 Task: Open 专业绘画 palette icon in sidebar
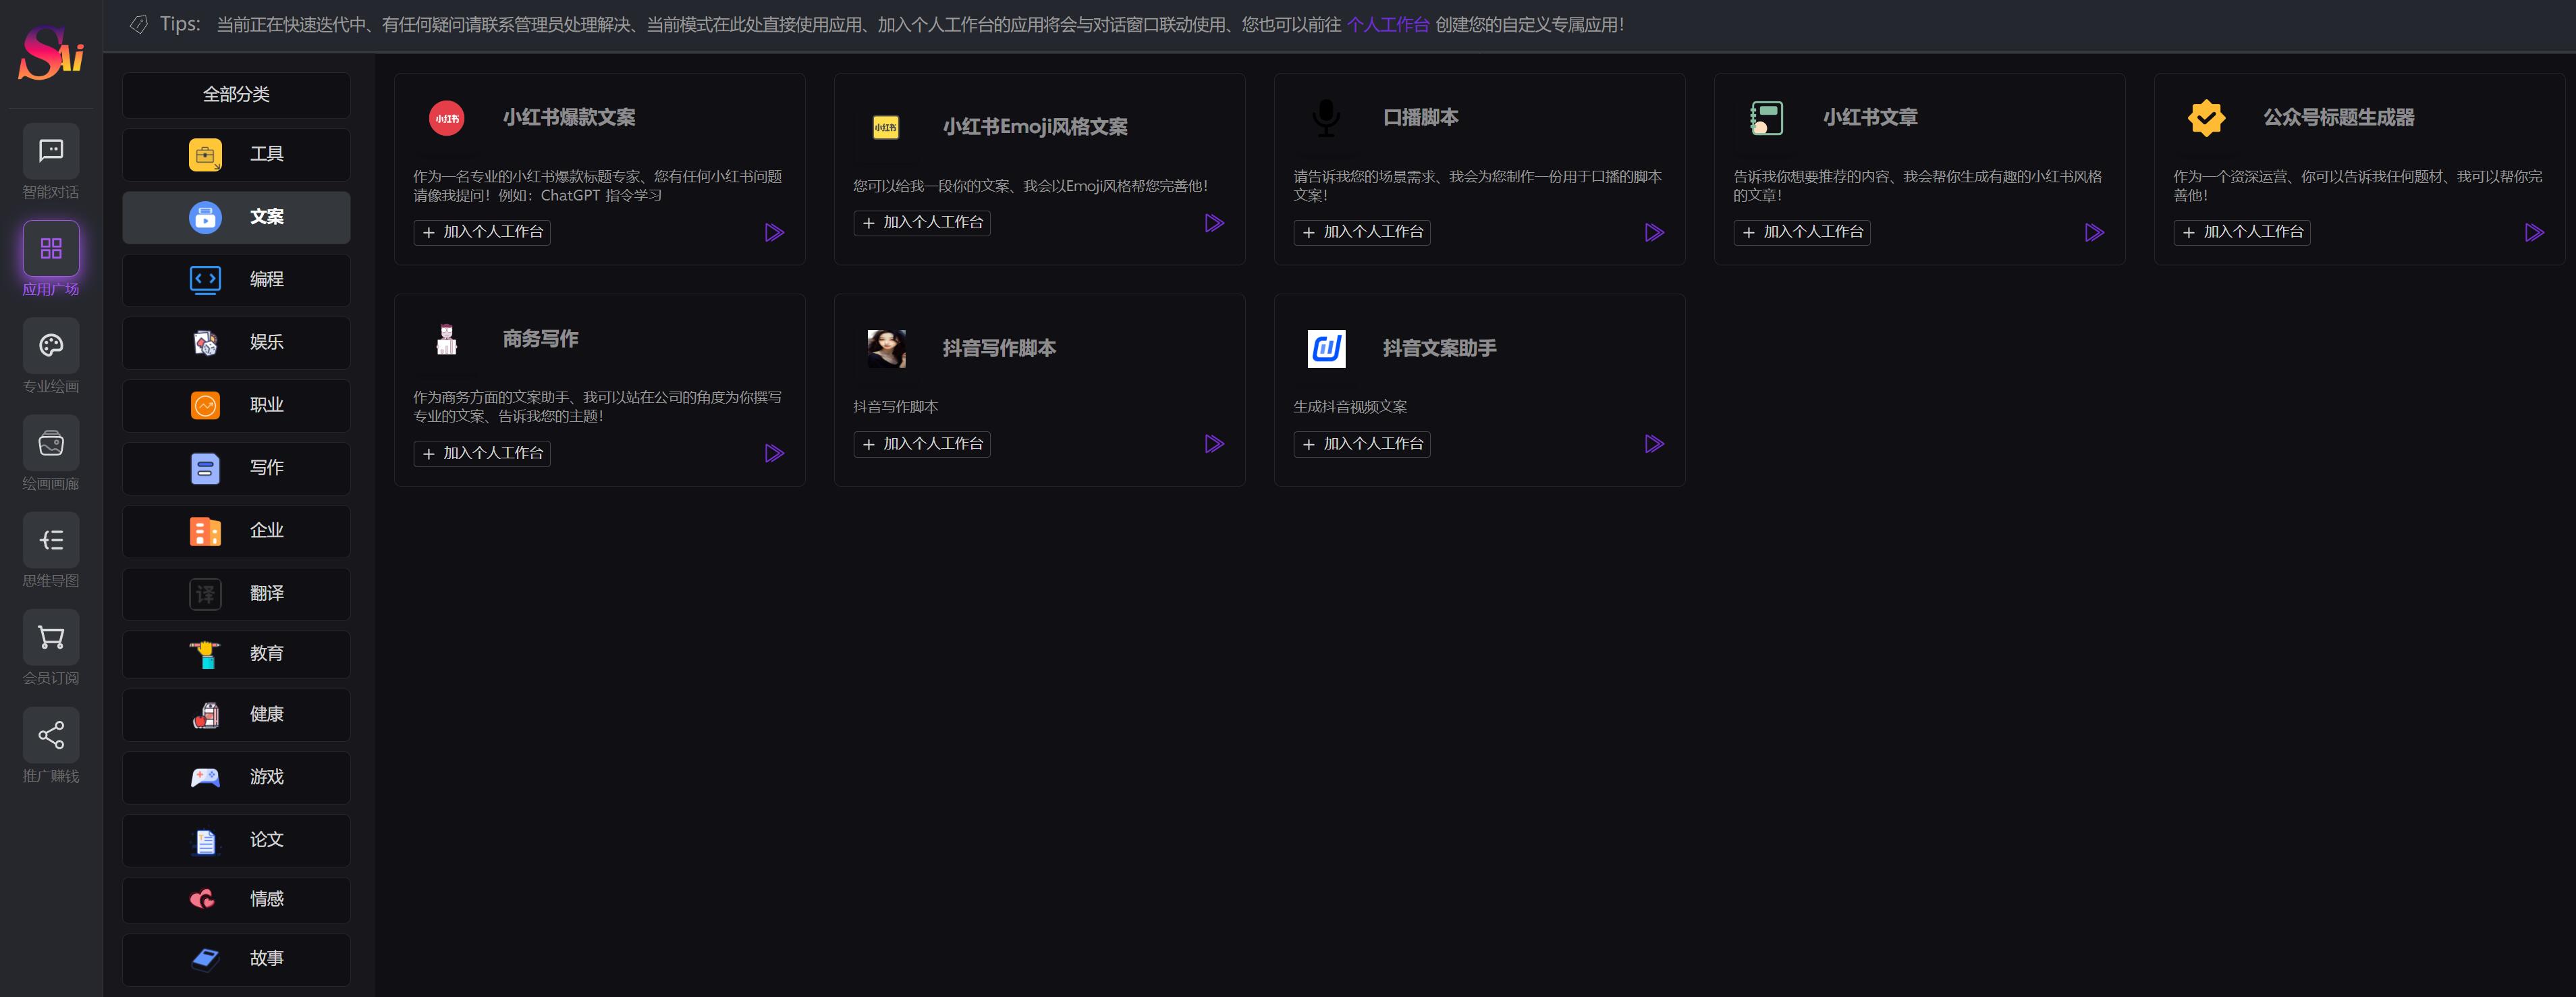coord(51,346)
